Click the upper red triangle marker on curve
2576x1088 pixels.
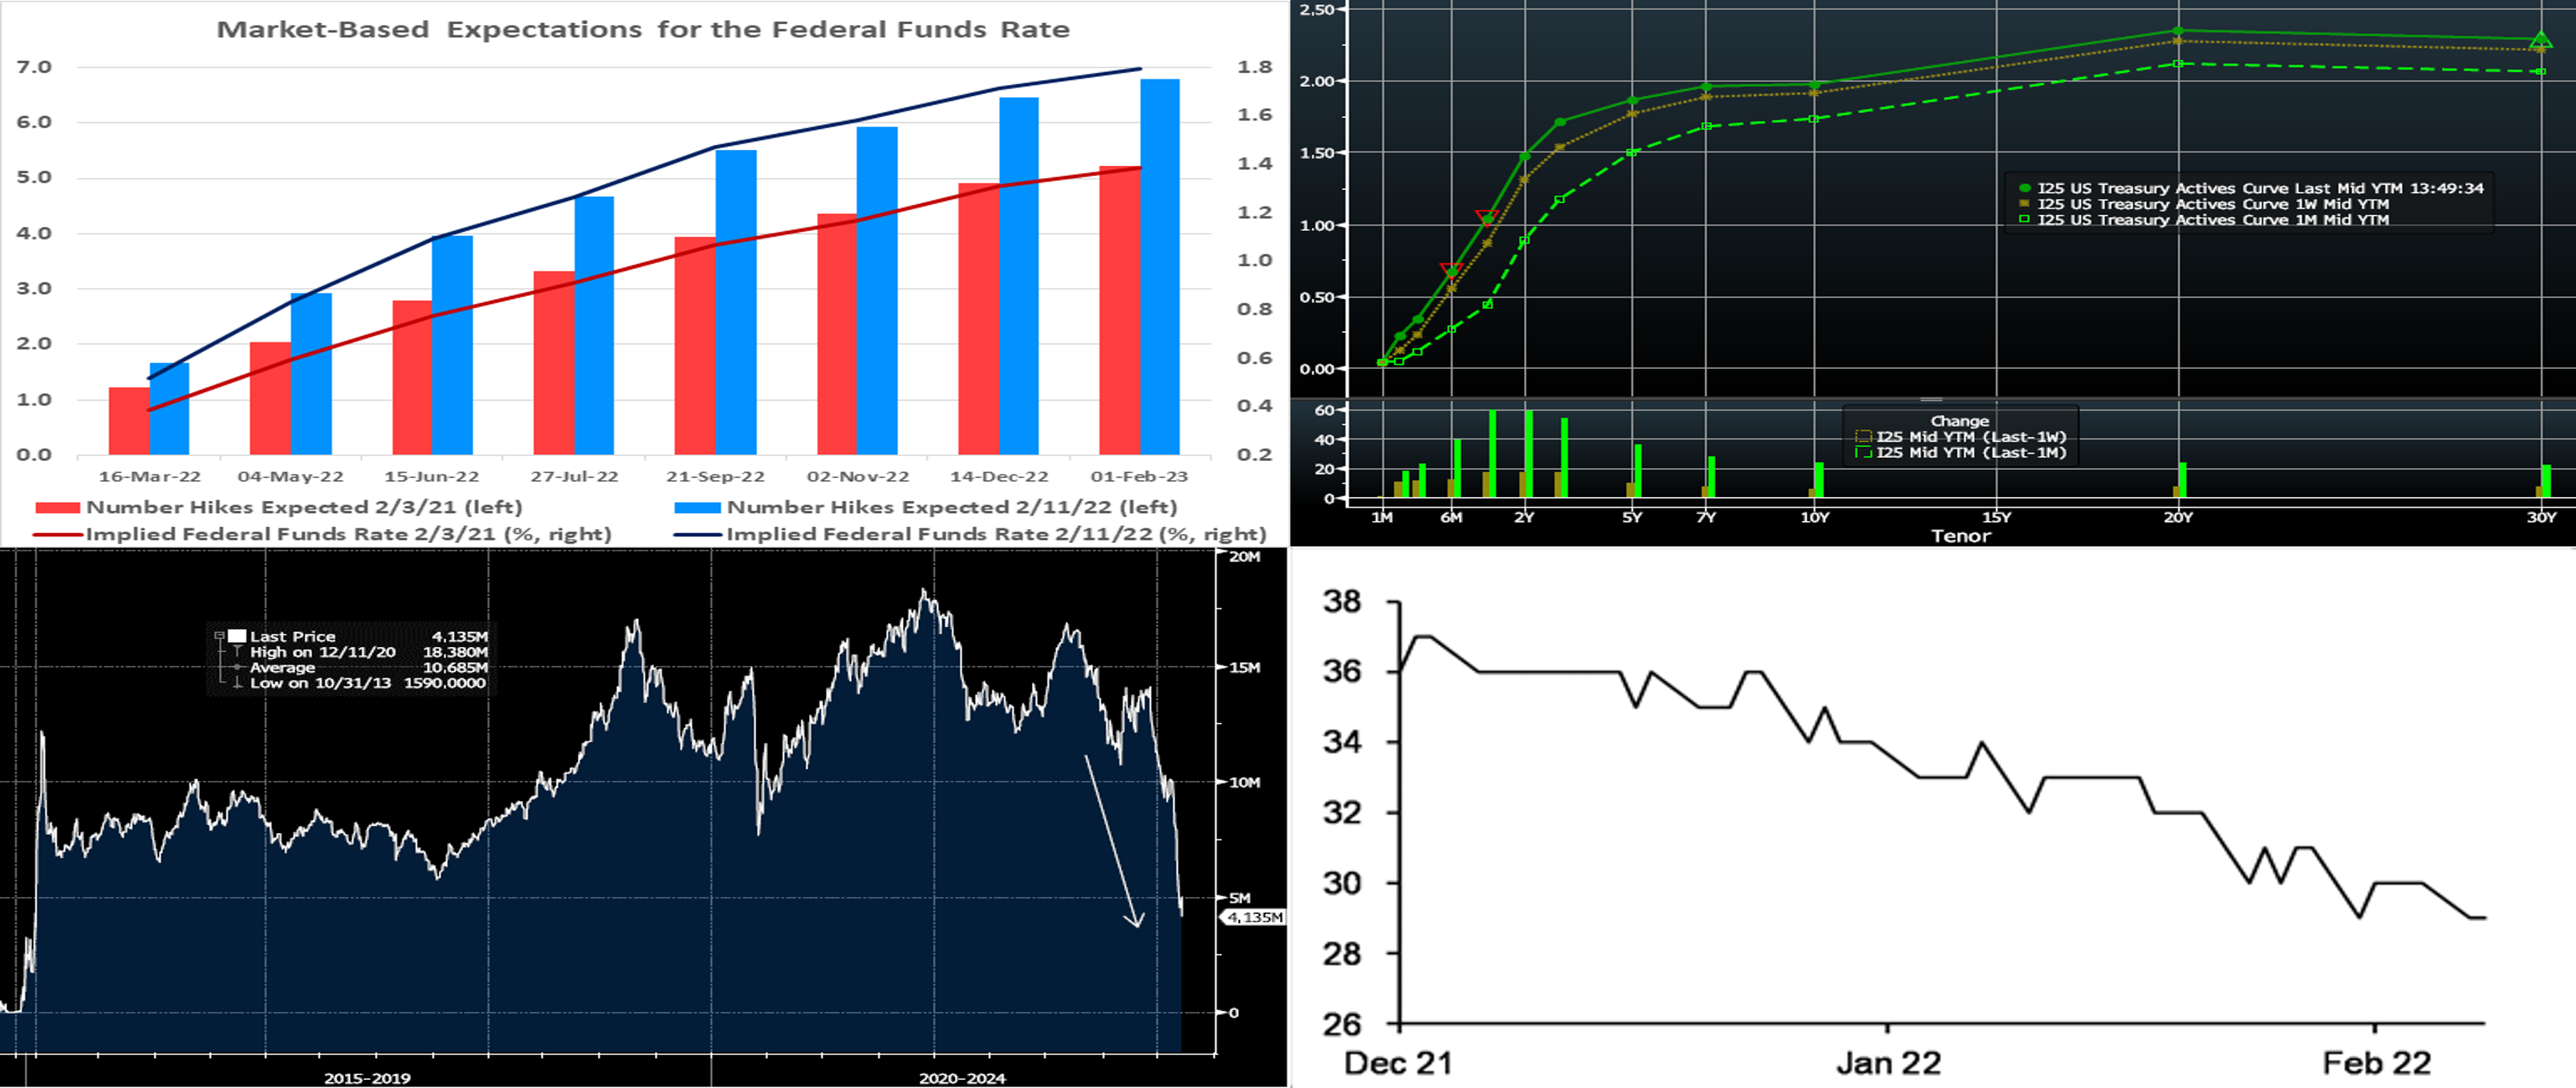(1486, 216)
